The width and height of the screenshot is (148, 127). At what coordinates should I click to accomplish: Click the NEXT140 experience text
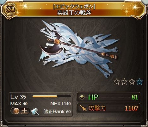tap(60, 104)
